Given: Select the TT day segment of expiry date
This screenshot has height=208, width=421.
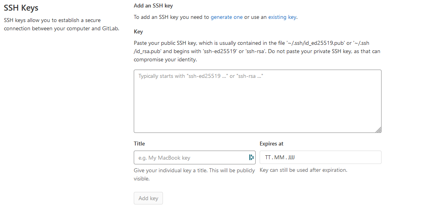Looking at the screenshot, I should [x=268, y=157].
